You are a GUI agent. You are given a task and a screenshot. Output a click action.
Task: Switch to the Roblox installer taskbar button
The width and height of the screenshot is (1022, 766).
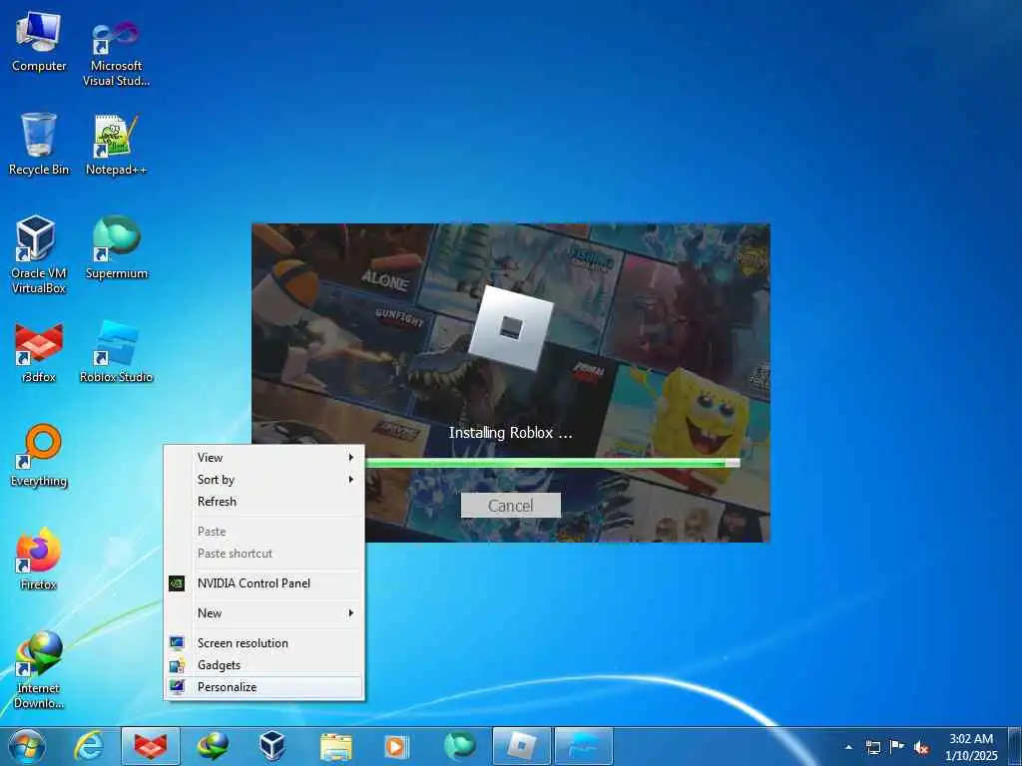521,746
